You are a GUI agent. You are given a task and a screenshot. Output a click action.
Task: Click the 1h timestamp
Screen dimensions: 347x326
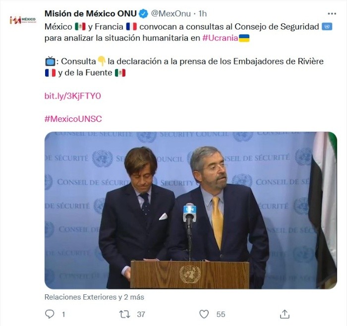pyautogui.click(x=203, y=13)
